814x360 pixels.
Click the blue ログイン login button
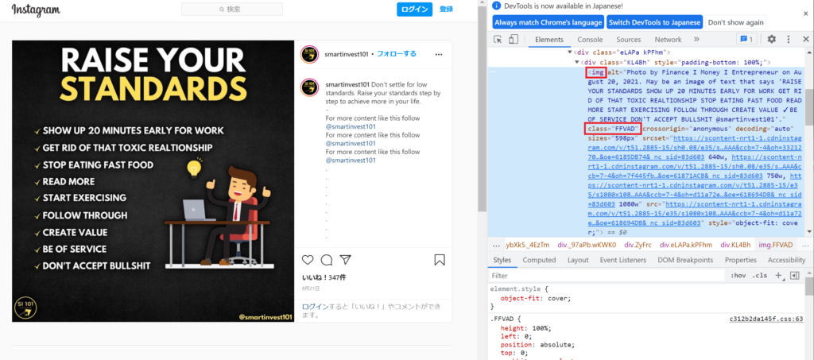point(414,10)
